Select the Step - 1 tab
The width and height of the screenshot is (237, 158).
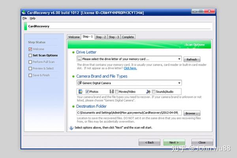pos(88,37)
